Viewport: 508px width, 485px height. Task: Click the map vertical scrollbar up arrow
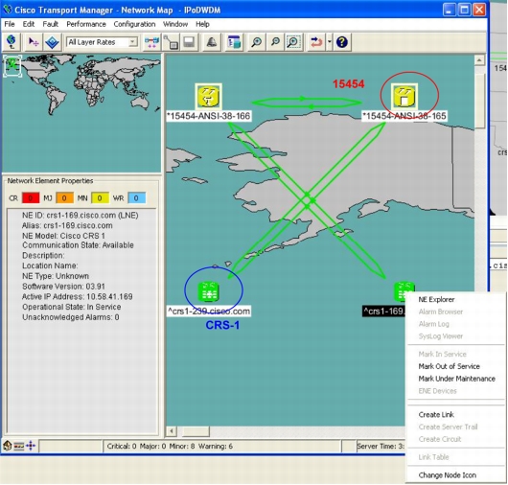click(x=479, y=60)
